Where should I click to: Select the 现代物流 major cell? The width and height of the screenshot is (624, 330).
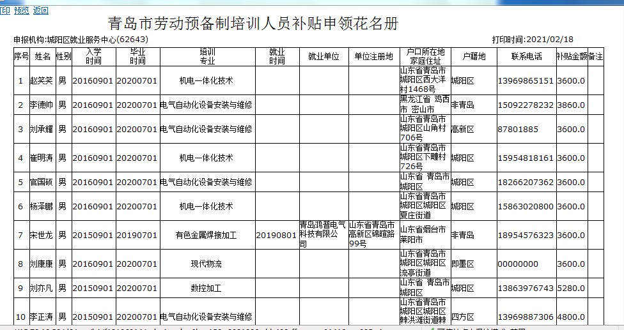click(x=207, y=264)
